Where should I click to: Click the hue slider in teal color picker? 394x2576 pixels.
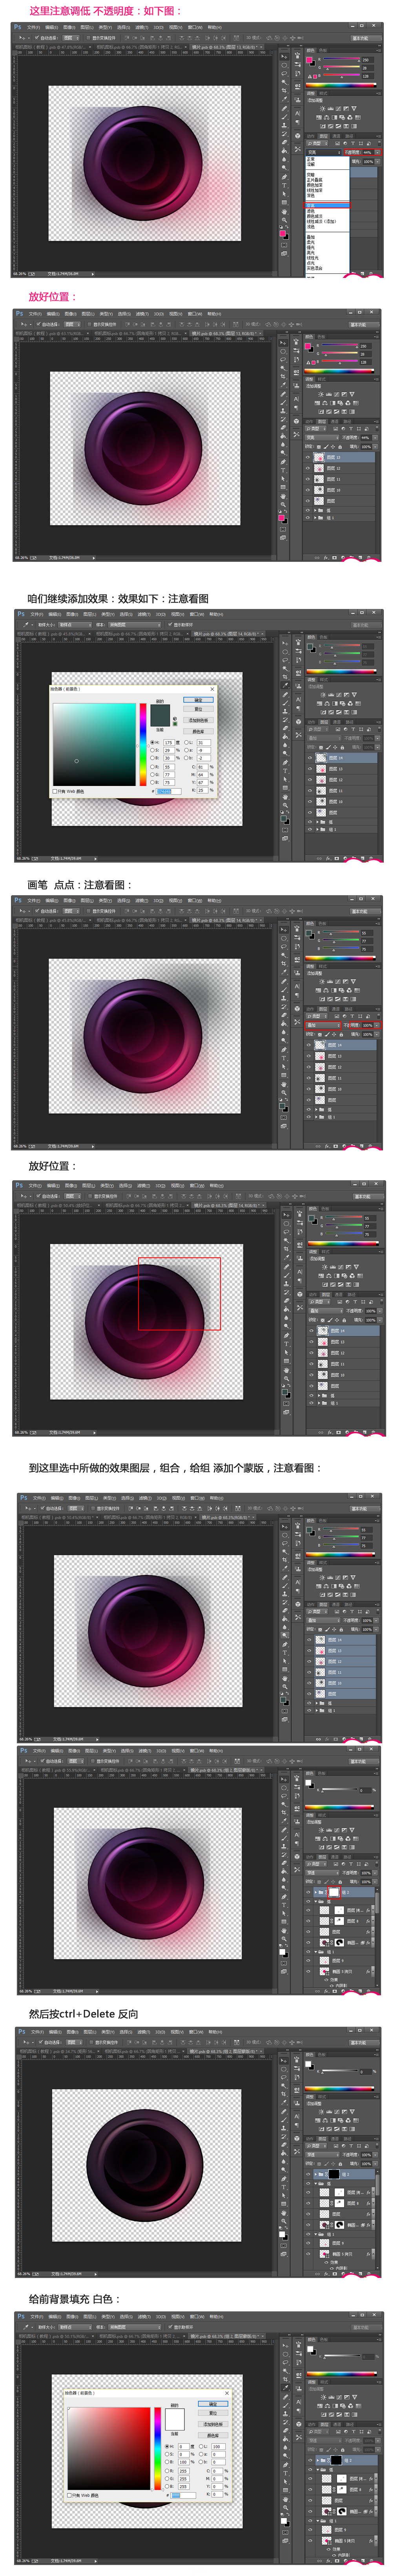pos(142,745)
